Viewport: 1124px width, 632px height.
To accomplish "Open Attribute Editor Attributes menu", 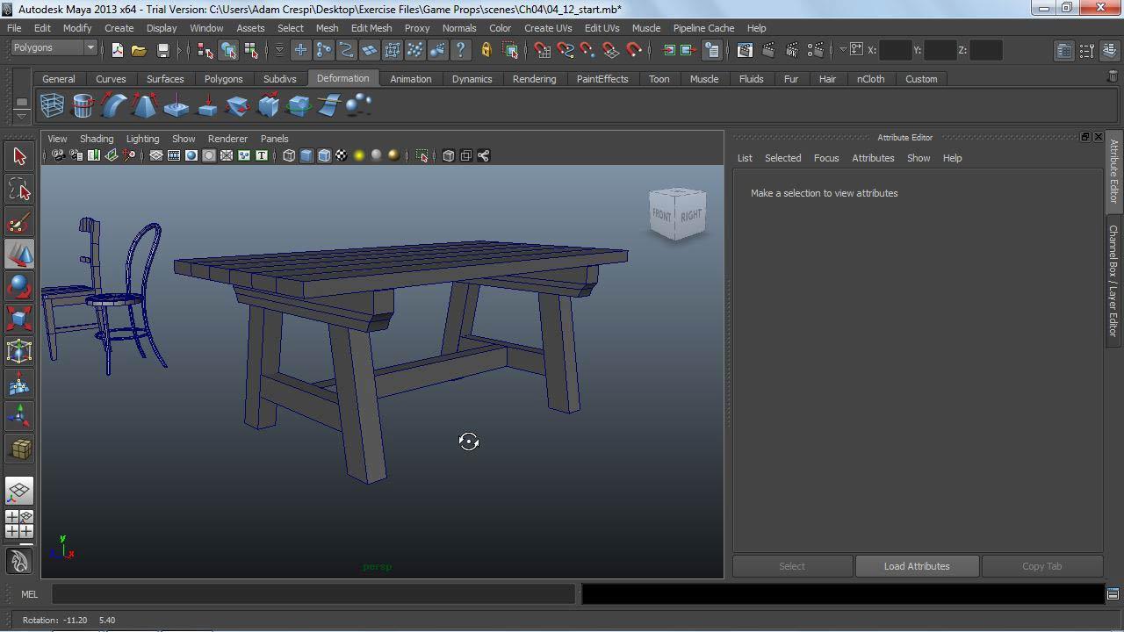I will pyautogui.click(x=873, y=158).
